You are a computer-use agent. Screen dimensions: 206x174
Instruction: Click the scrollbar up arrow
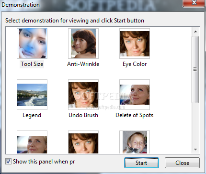coord(195,32)
